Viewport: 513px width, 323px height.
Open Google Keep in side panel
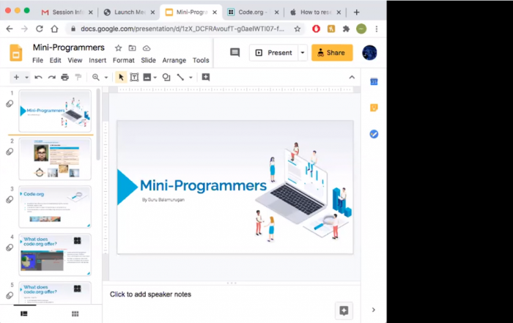pyautogui.click(x=374, y=108)
